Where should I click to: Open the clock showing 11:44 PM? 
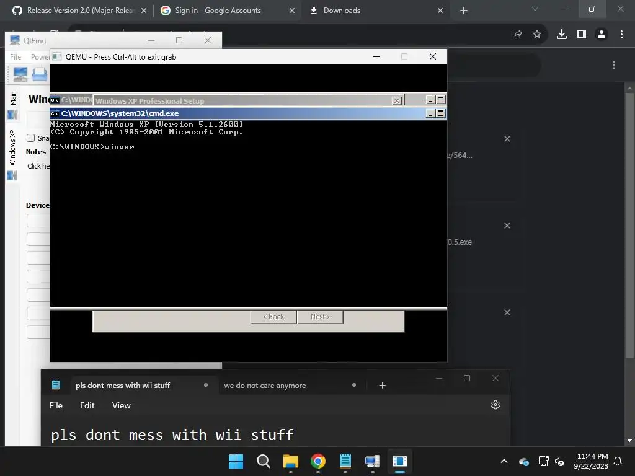(591, 461)
